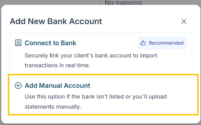This screenshot has height=125, width=201.
Task: Click blank dialog area below the Add Manual Account card
Action: [101, 119]
